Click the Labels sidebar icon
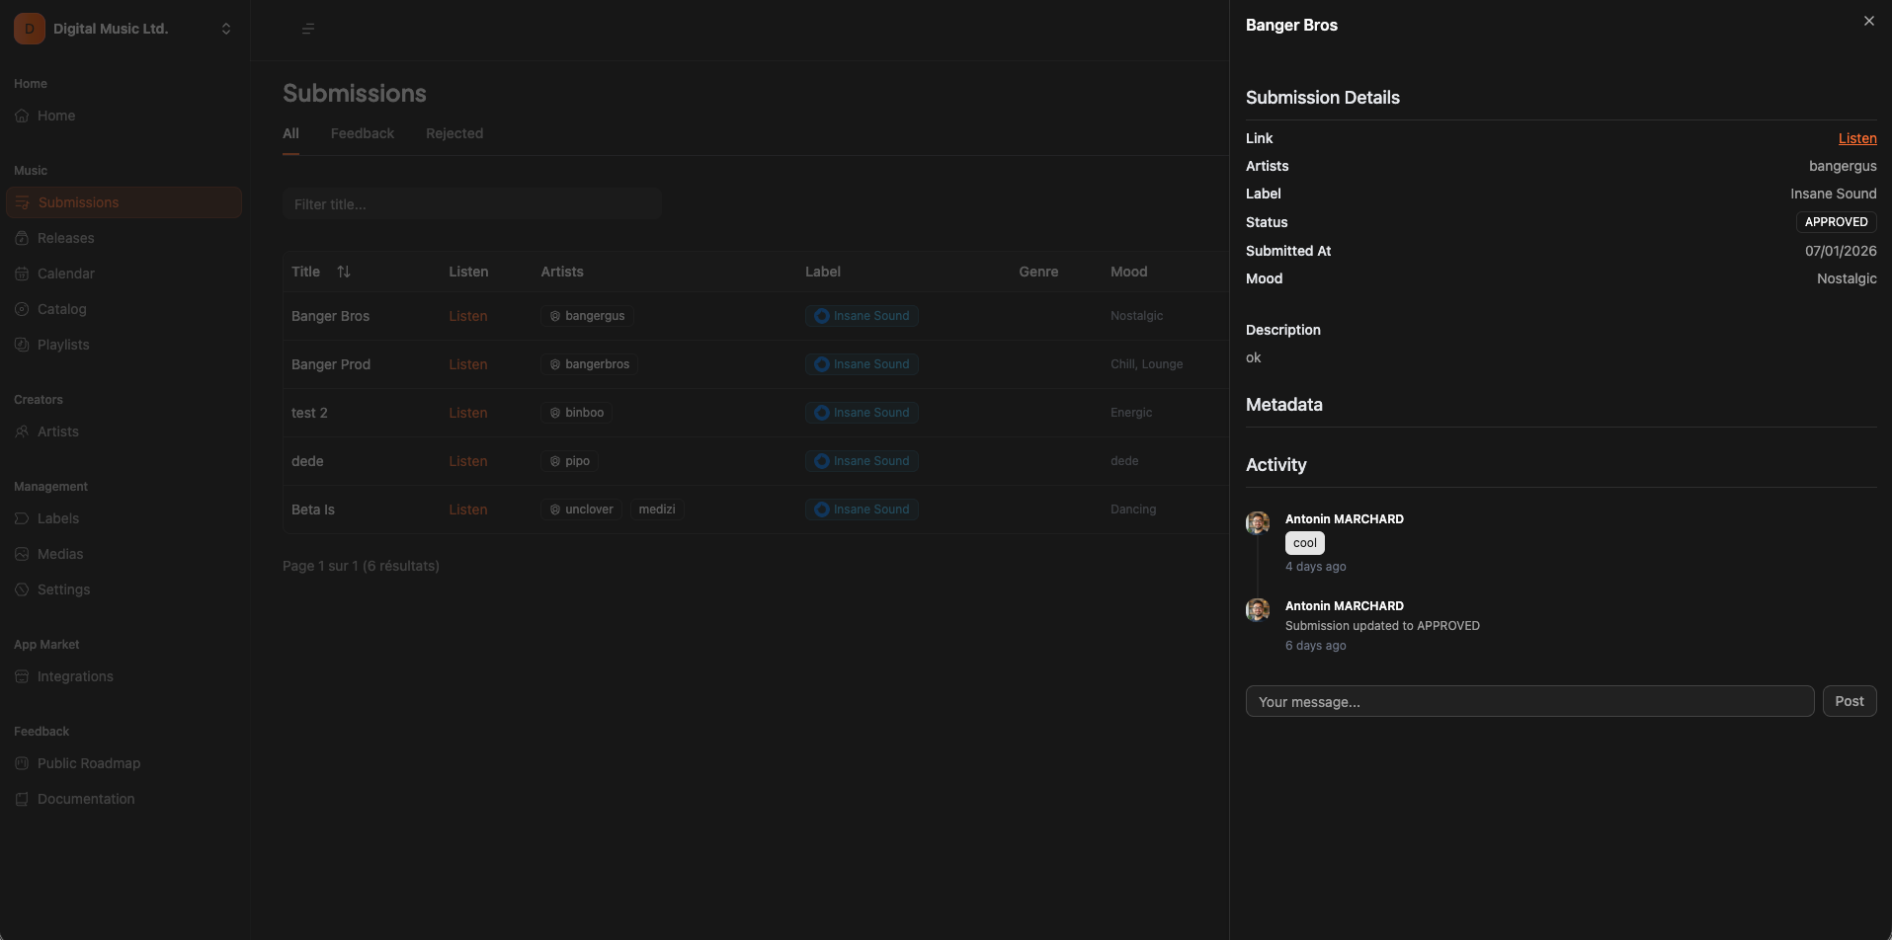 [x=22, y=518]
